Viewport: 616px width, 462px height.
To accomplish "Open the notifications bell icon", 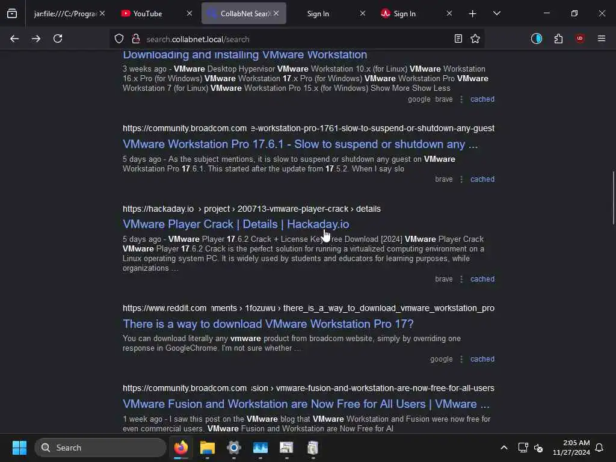I will tap(600, 448).
